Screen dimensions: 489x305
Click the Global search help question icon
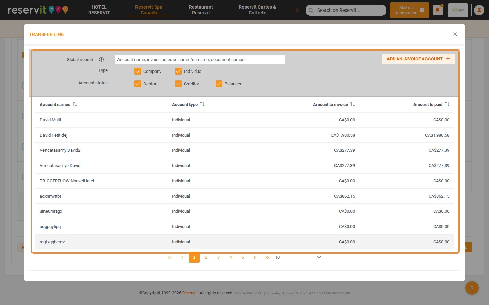[101, 60]
